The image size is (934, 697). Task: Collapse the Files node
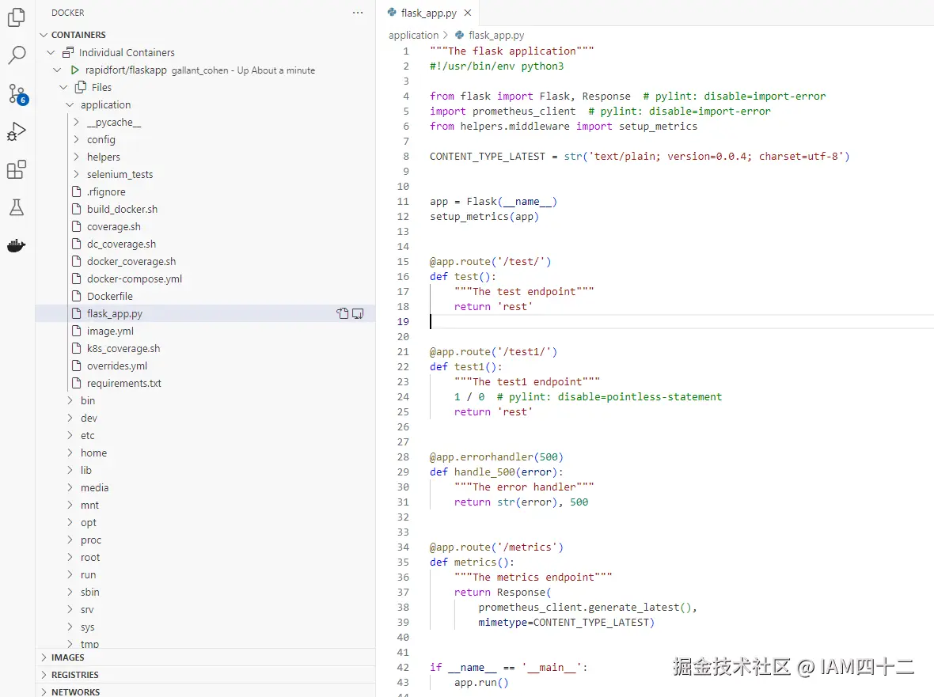pyautogui.click(x=64, y=88)
